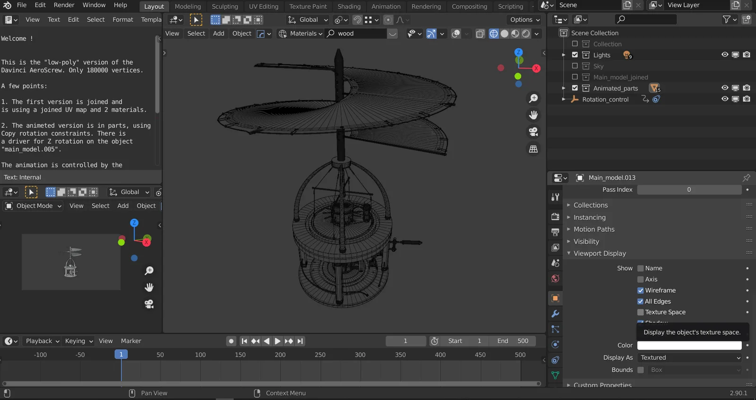Open the Physics properties tab
Screen dimensions: 756x400
pyautogui.click(x=555, y=344)
